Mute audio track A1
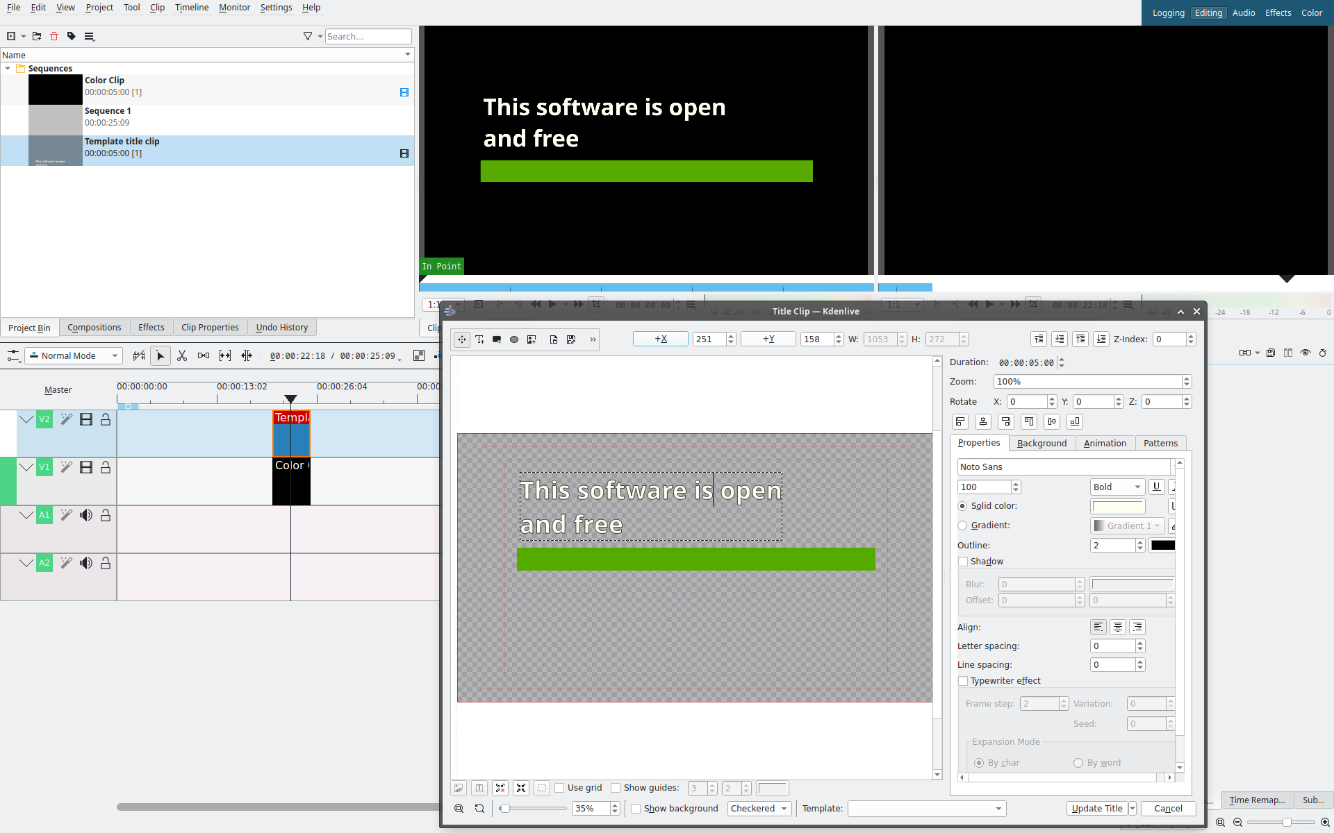This screenshot has width=1334, height=833. click(86, 515)
